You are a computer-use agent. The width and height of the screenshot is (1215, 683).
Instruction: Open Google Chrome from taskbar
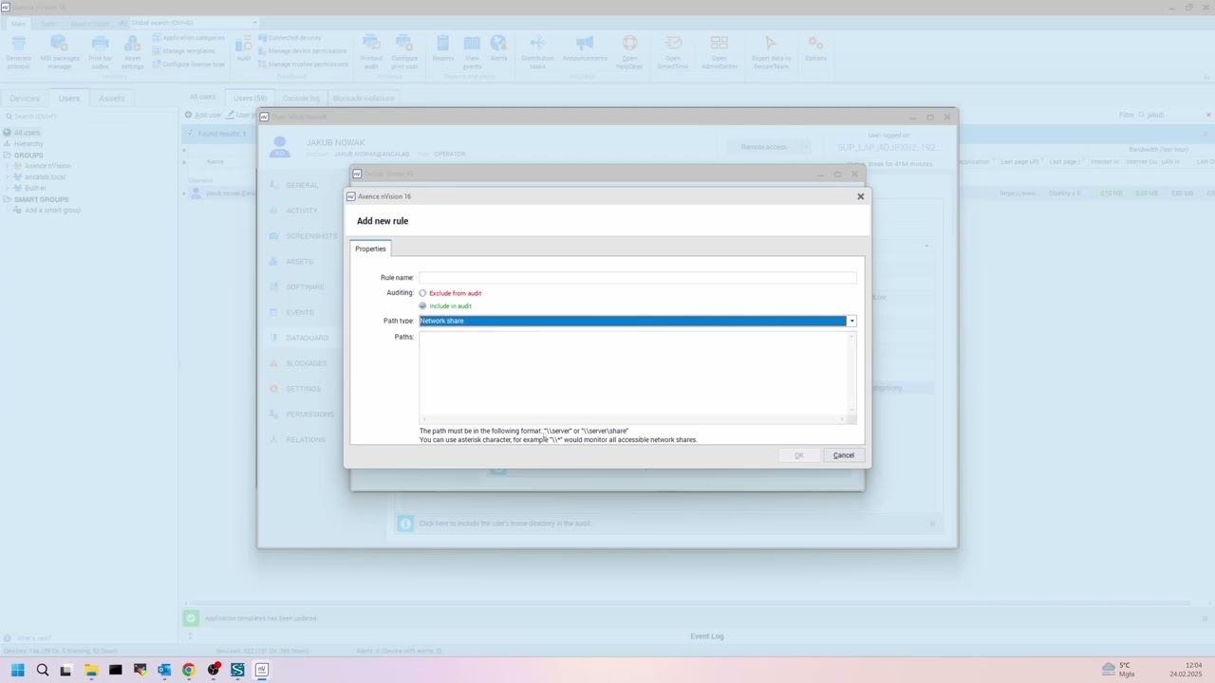click(188, 670)
